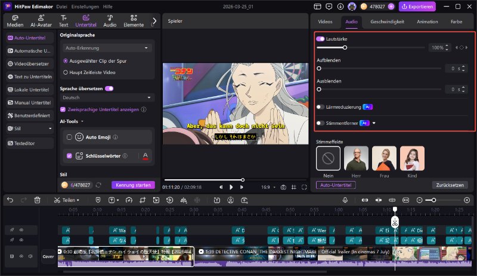Click the crop tool icon in timeline toolbar
Viewport: 477px width, 276px height.
coord(143,200)
